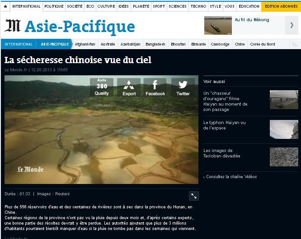The width and height of the screenshot is (301, 239).
Task: Click the article title 'La sécheresse chinoise vue du ciel'
Action: tap(78, 60)
